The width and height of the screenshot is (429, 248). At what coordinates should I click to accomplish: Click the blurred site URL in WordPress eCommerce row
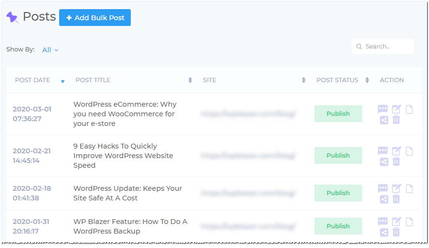click(x=248, y=114)
